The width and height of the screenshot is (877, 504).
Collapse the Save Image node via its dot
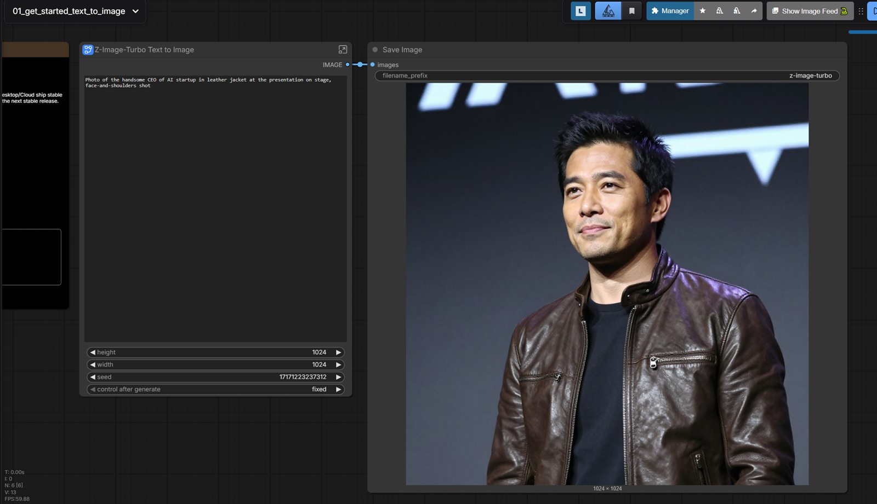coord(375,50)
